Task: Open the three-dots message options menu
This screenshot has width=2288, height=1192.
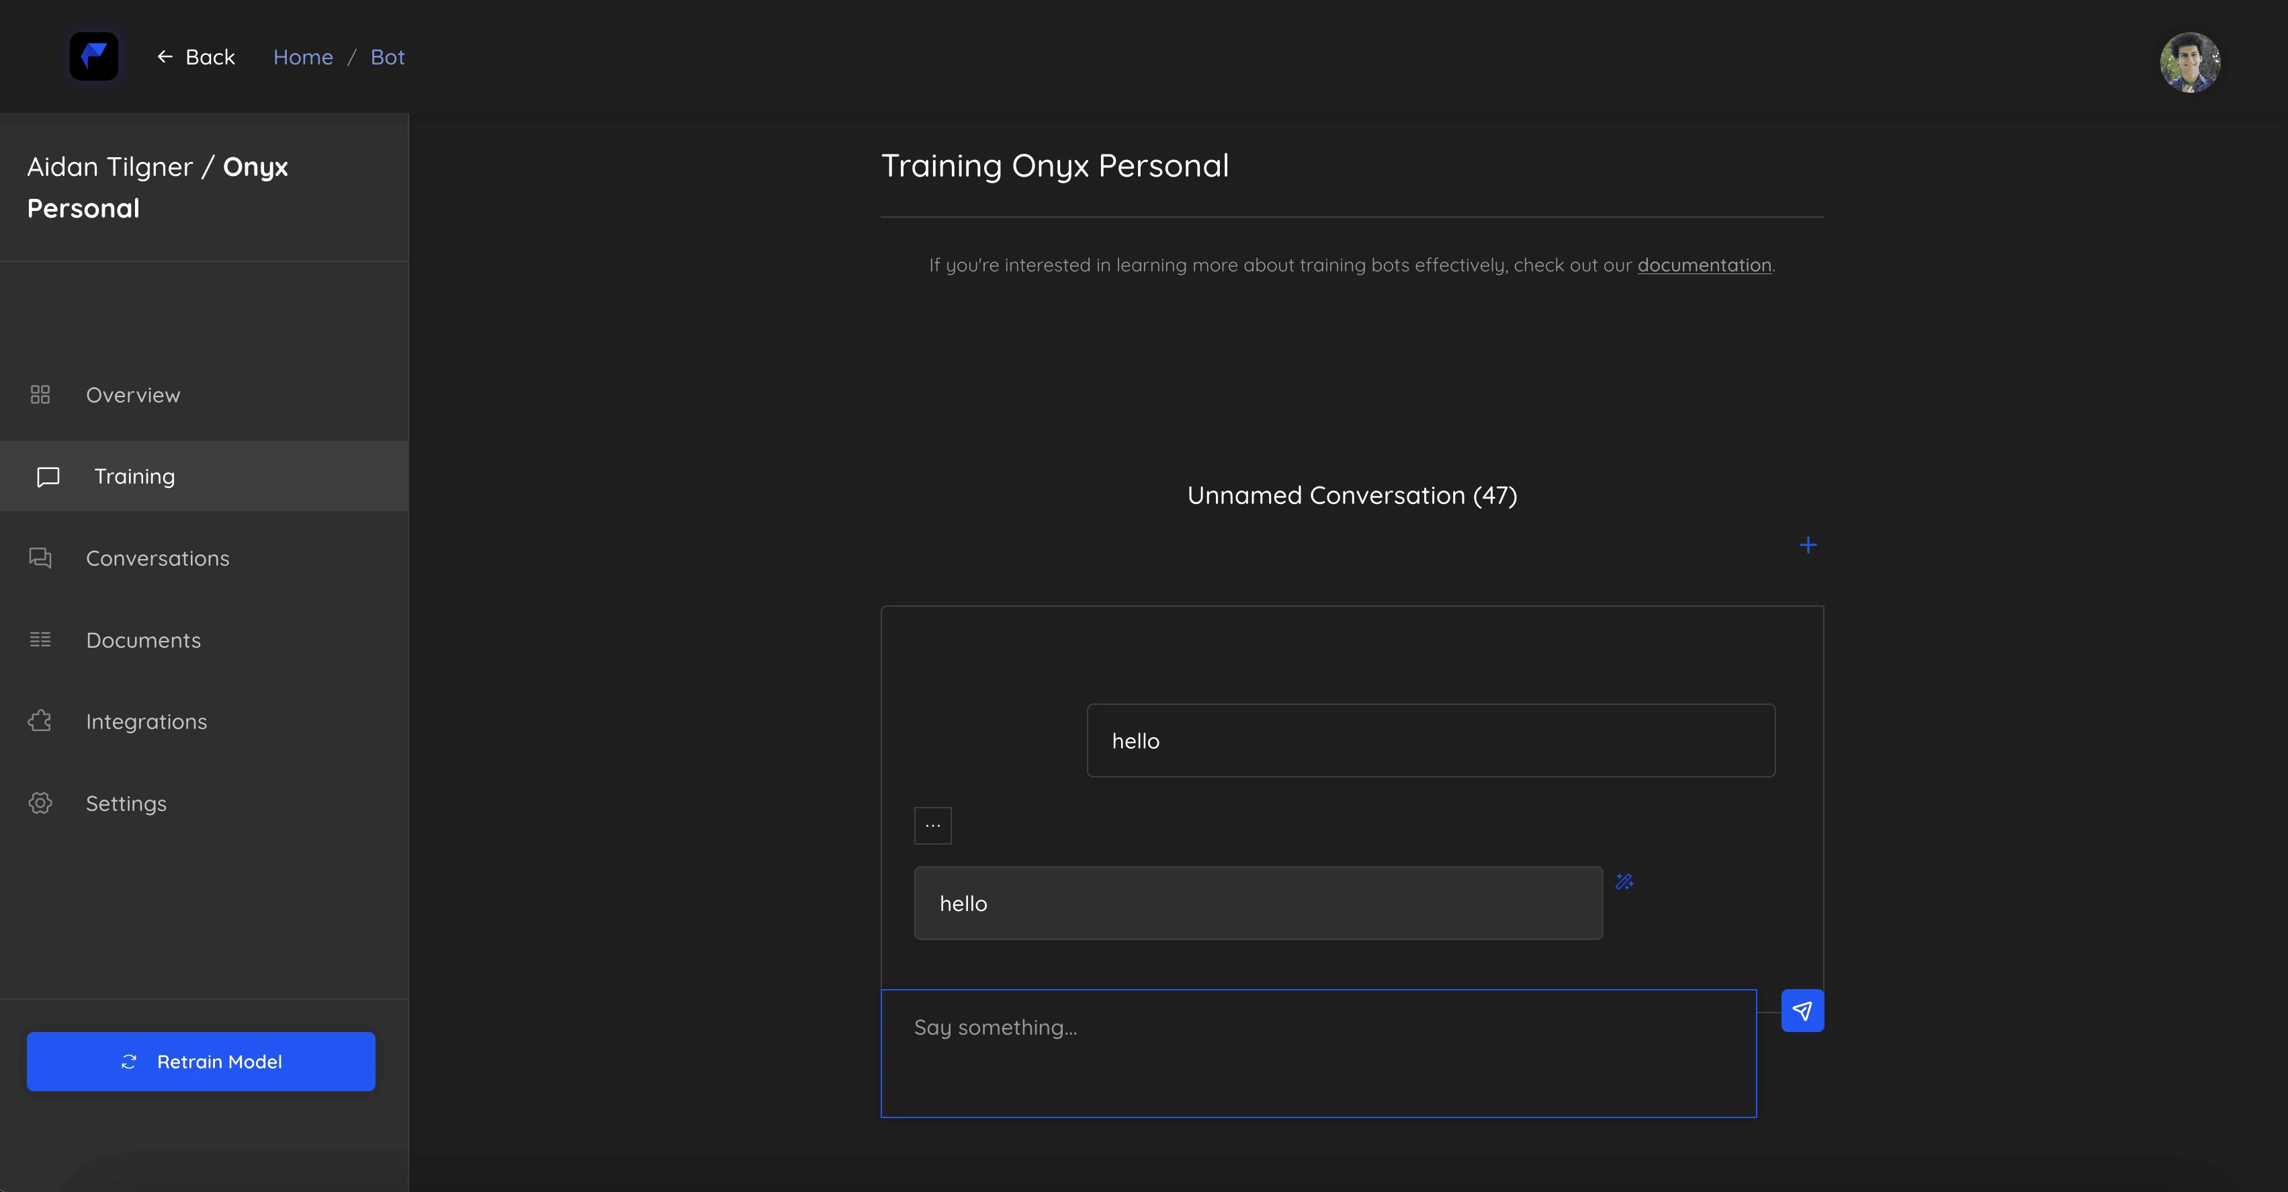Action: (x=932, y=825)
